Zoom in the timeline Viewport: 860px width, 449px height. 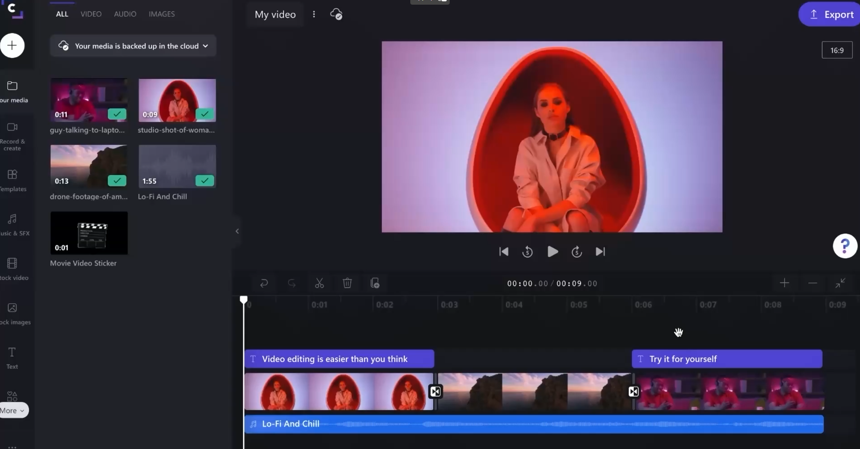tap(784, 283)
